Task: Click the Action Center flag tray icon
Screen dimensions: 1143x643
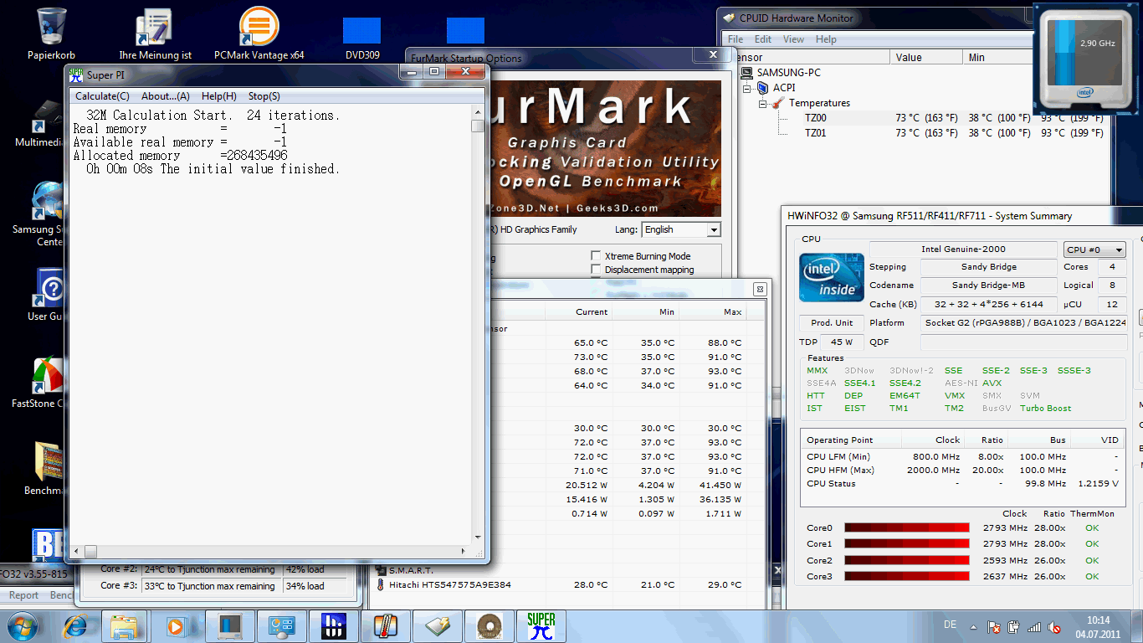Action: [x=994, y=627]
